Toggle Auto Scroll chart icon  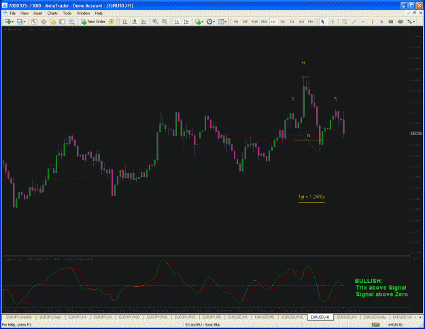click(x=177, y=22)
